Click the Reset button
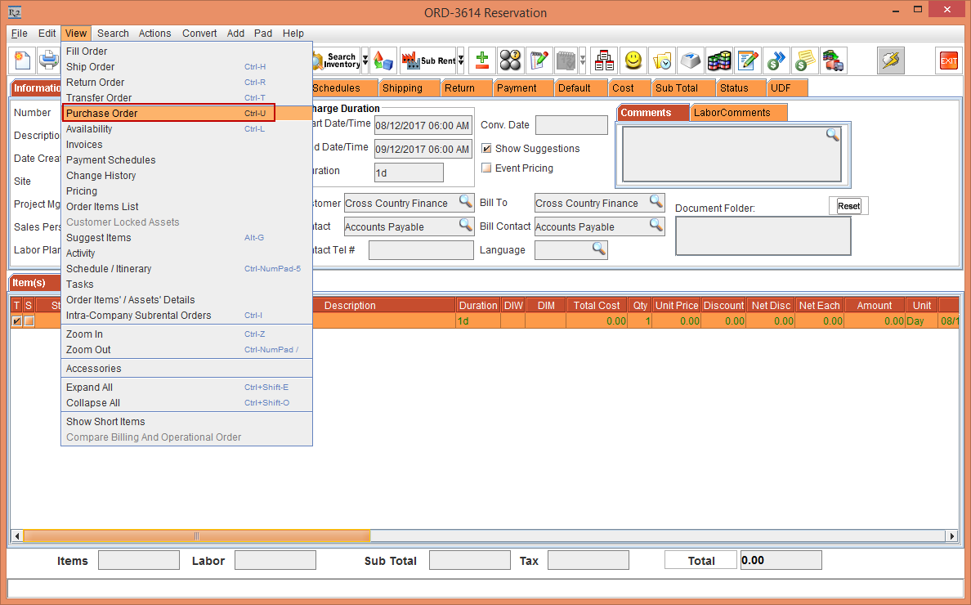This screenshot has height=605, width=971. tap(848, 206)
